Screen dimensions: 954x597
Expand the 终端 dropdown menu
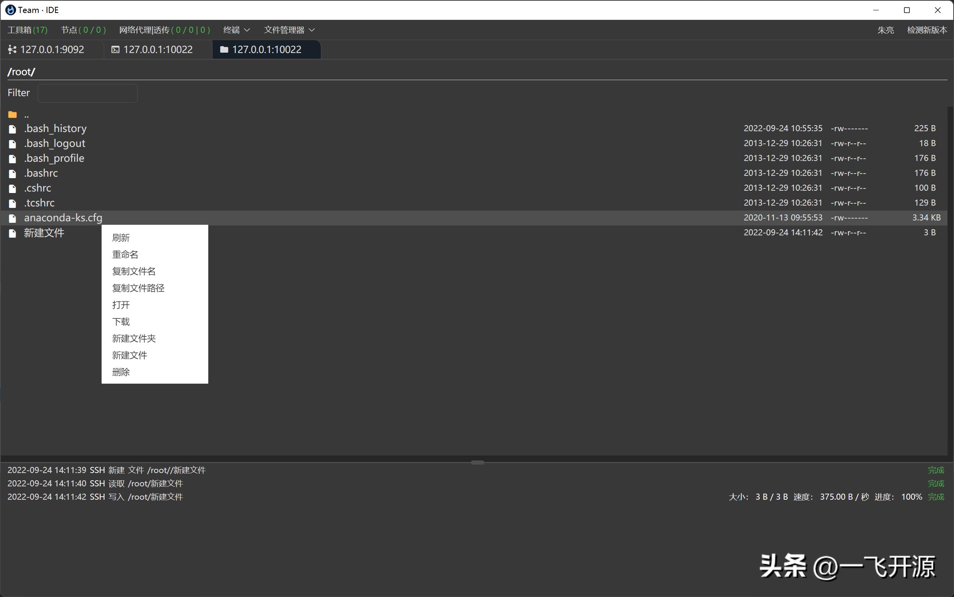(x=236, y=30)
